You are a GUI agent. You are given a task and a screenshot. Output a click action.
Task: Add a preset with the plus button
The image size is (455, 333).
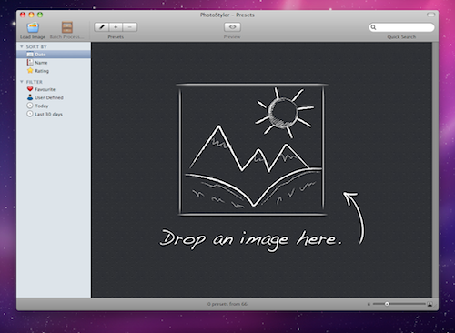[x=116, y=27]
